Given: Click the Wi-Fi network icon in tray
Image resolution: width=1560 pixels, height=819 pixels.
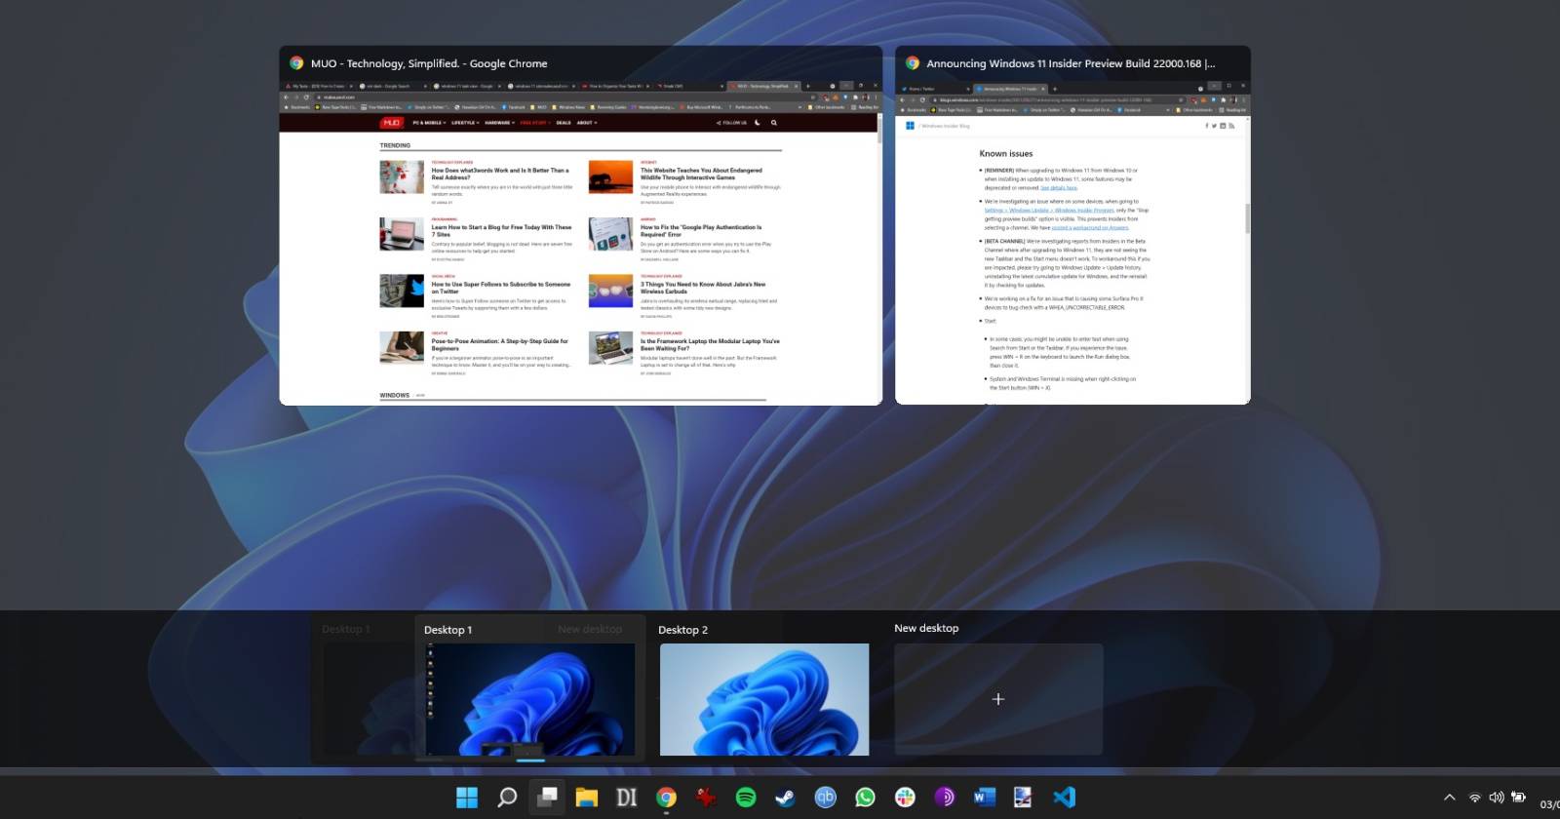Looking at the screenshot, I should point(1474,798).
